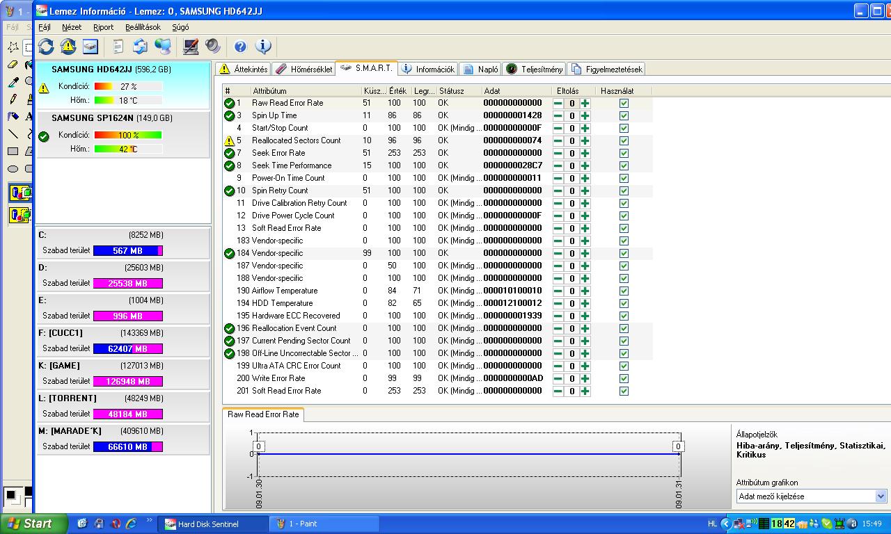Switch to the Napló tab
Viewport: 891px width, 534px height.
(x=480, y=69)
